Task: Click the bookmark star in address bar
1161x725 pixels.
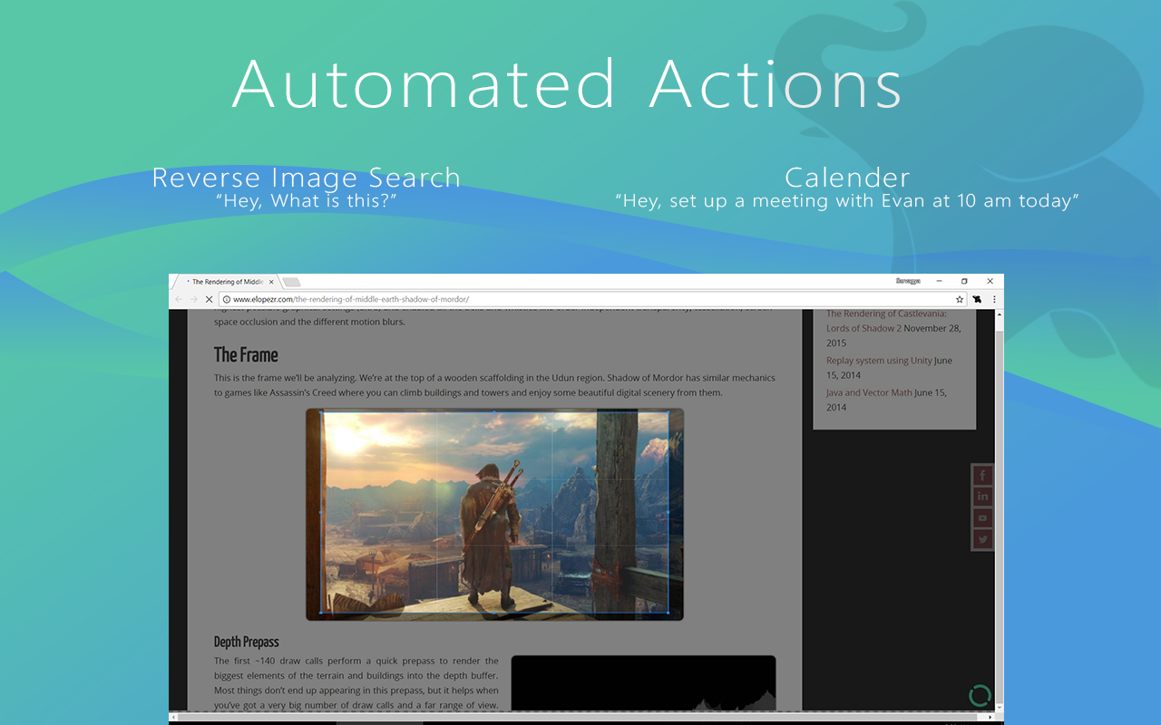Action: [959, 299]
